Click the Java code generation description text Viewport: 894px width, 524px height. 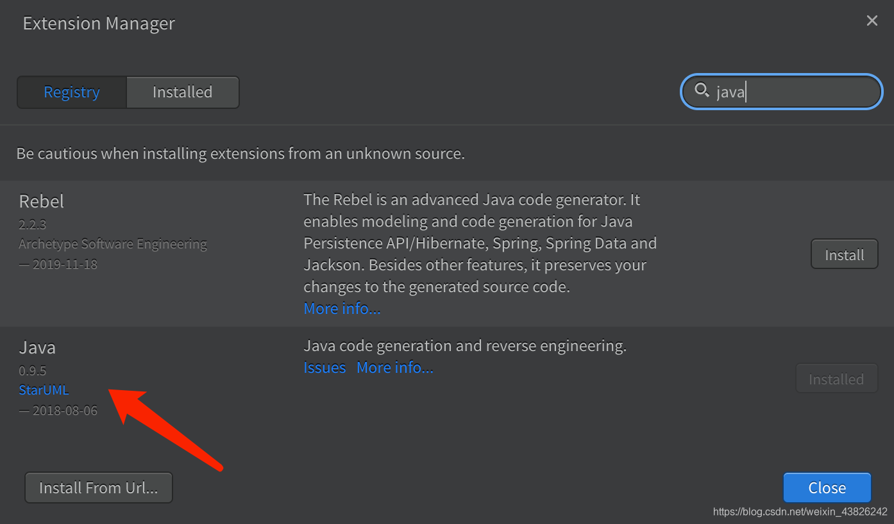[x=465, y=346]
